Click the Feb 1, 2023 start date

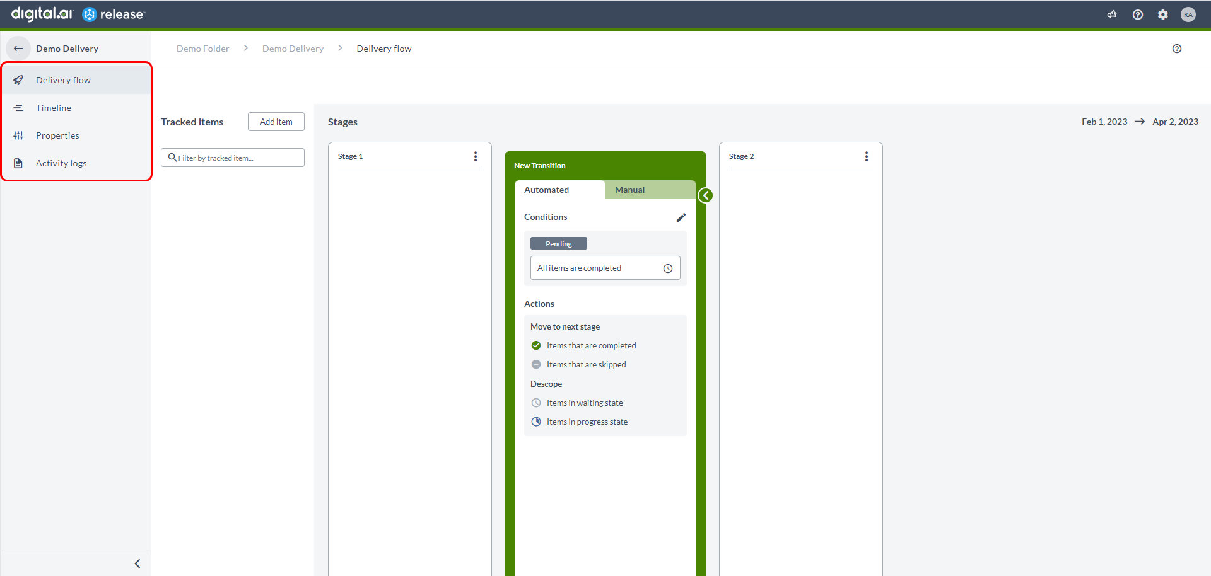(1104, 122)
